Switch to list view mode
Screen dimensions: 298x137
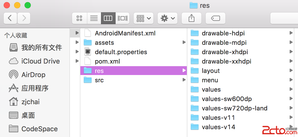tap(94, 18)
